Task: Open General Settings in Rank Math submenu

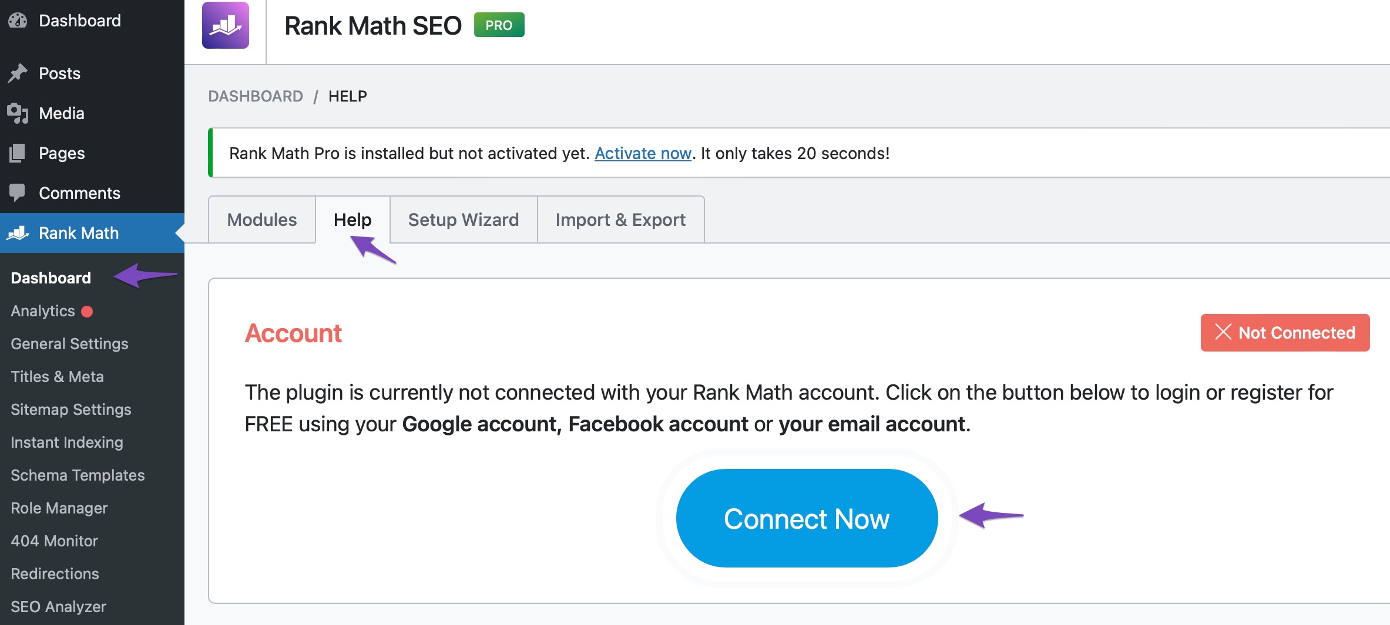Action: [69, 344]
